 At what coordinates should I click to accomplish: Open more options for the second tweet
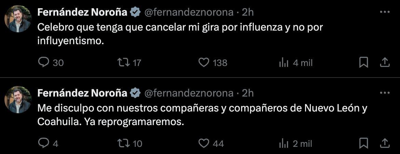[385, 93]
